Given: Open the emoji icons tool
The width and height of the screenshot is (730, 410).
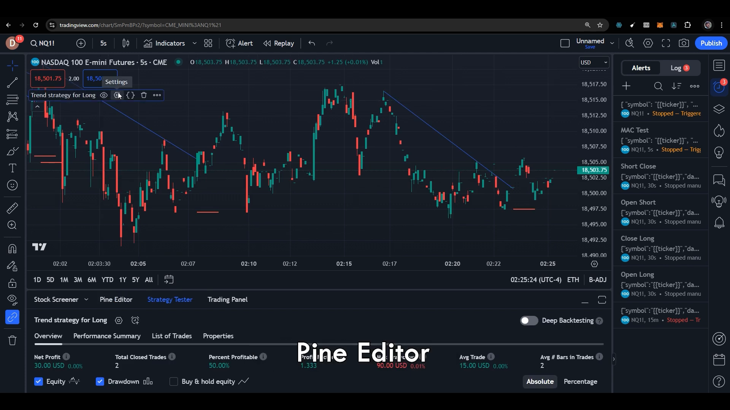Looking at the screenshot, I should pos(13,185).
